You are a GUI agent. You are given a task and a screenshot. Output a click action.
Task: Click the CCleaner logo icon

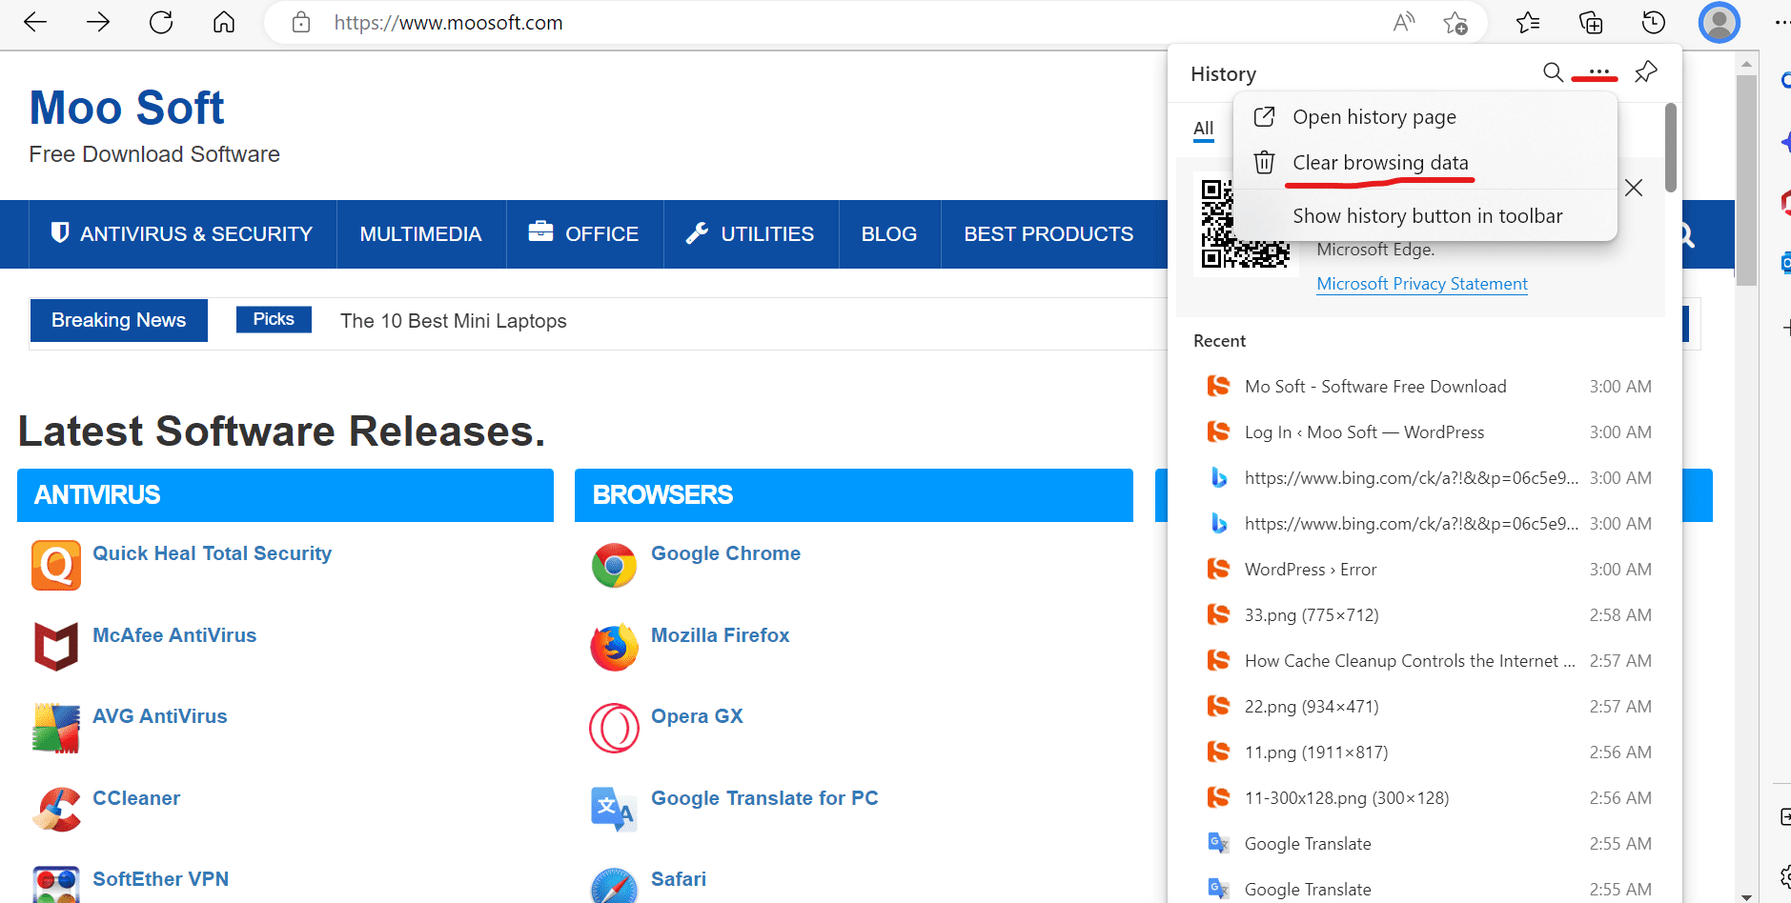pyautogui.click(x=56, y=810)
